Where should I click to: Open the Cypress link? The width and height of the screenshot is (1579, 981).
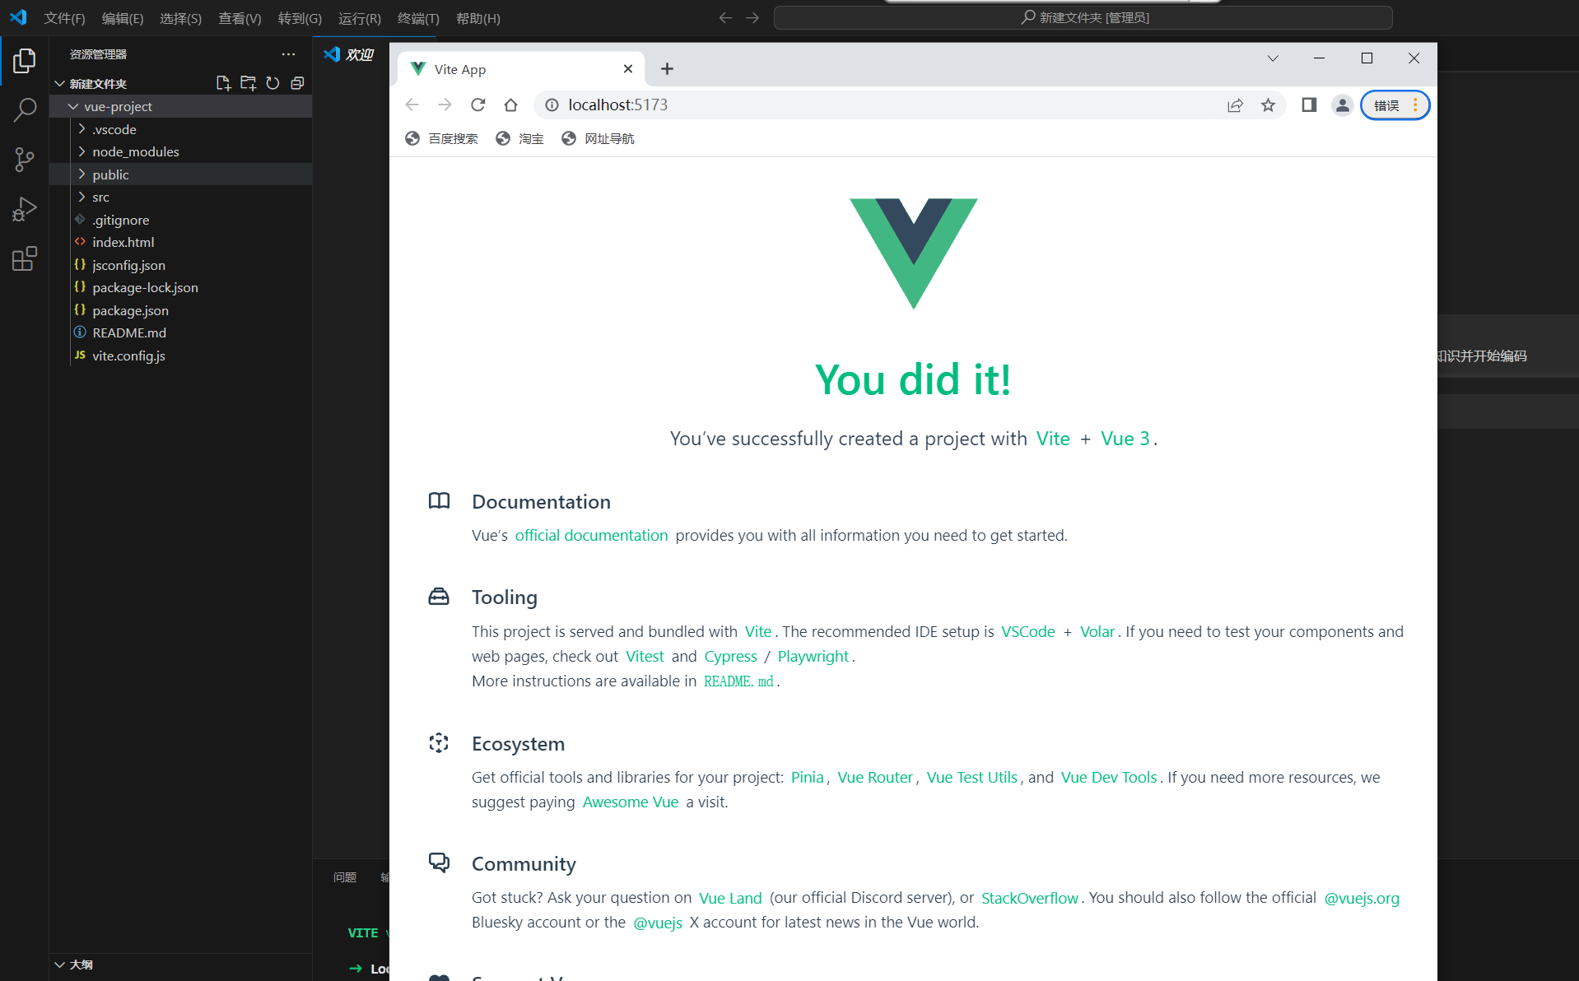730,657
